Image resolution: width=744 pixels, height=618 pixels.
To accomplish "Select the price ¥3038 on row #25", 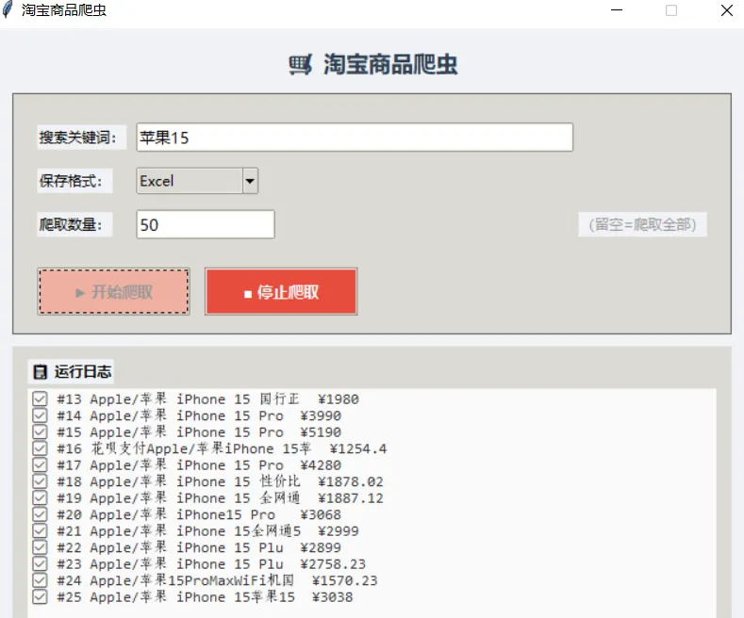I will pos(333,597).
